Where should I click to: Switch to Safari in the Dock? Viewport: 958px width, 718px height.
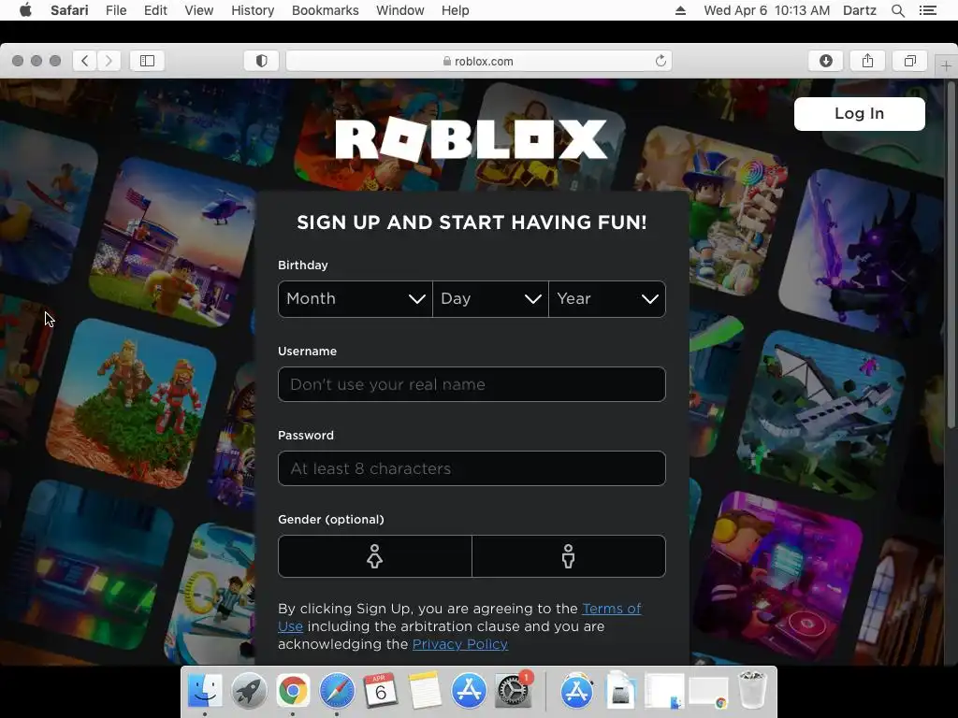point(337,691)
